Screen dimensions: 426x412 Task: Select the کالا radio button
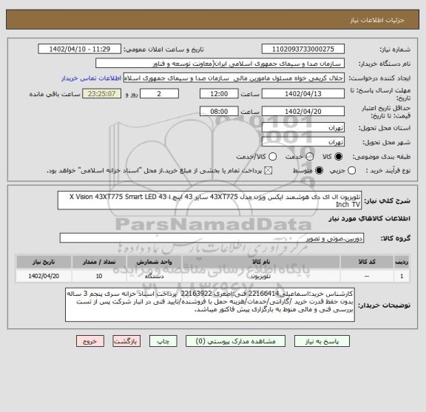click(339, 157)
